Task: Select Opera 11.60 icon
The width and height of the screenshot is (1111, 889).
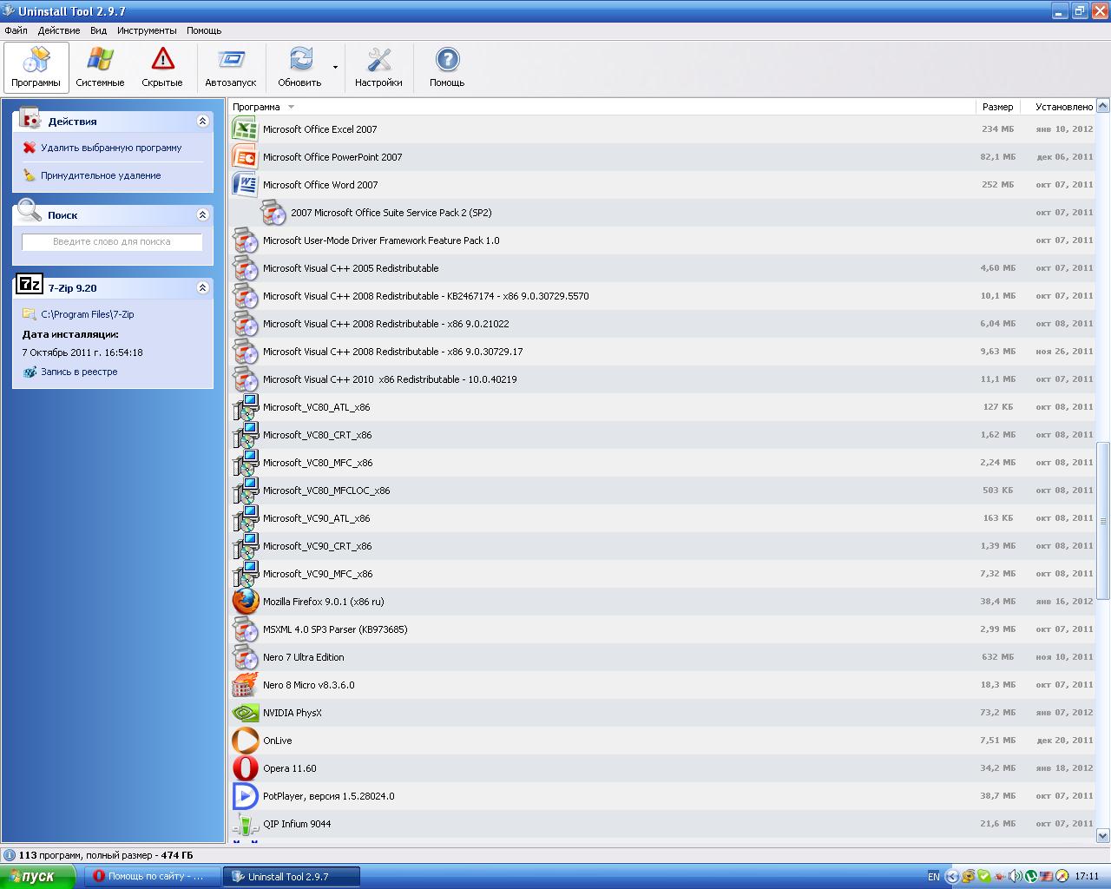Action: coord(246,768)
